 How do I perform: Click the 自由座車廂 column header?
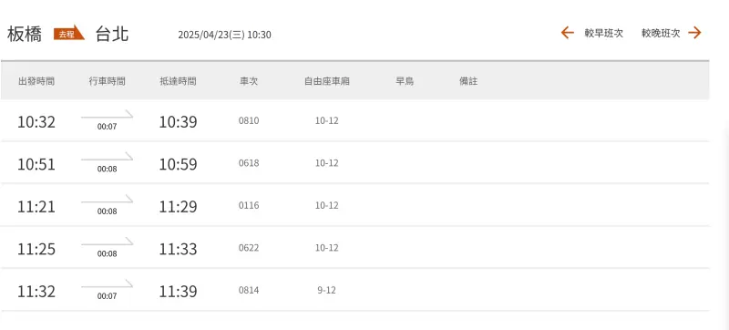click(x=327, y=81)
